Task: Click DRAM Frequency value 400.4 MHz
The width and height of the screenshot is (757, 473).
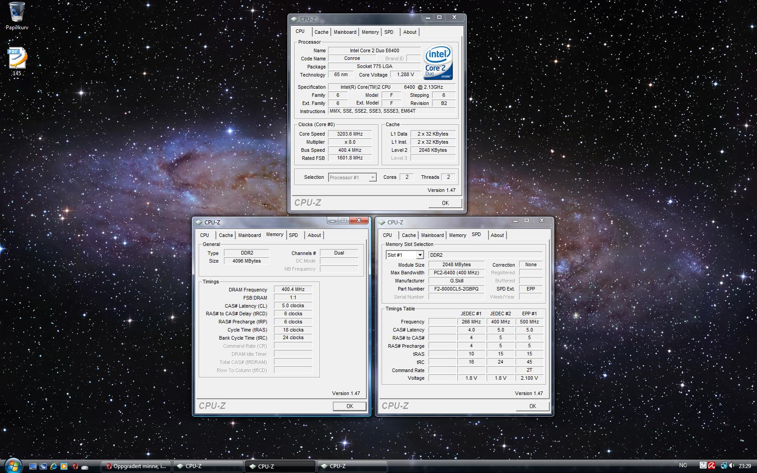Action: pyautogui.click(x=293, y=290)
